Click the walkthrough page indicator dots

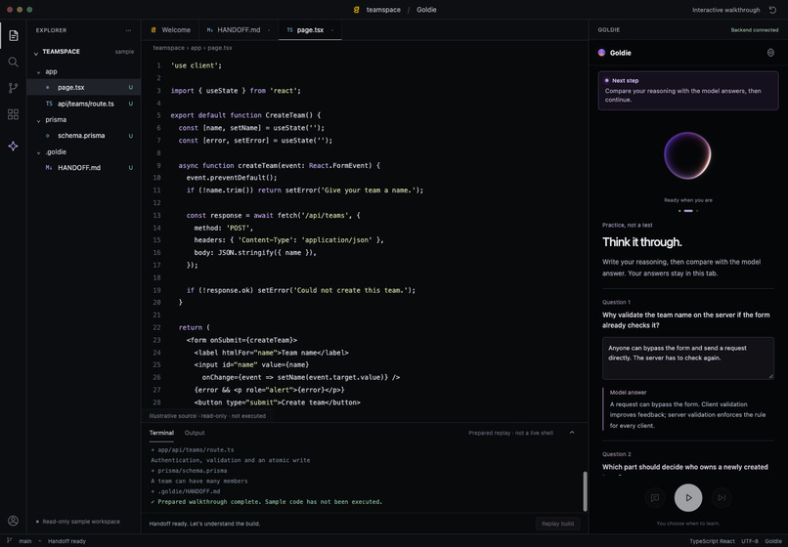(x=688, y=211)
